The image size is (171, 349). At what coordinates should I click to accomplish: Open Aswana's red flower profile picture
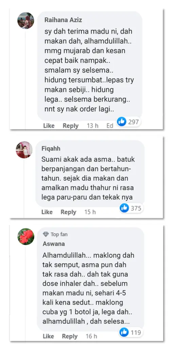point(26,237)
